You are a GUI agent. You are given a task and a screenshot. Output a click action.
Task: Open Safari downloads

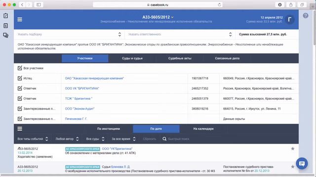pos(280,4)
